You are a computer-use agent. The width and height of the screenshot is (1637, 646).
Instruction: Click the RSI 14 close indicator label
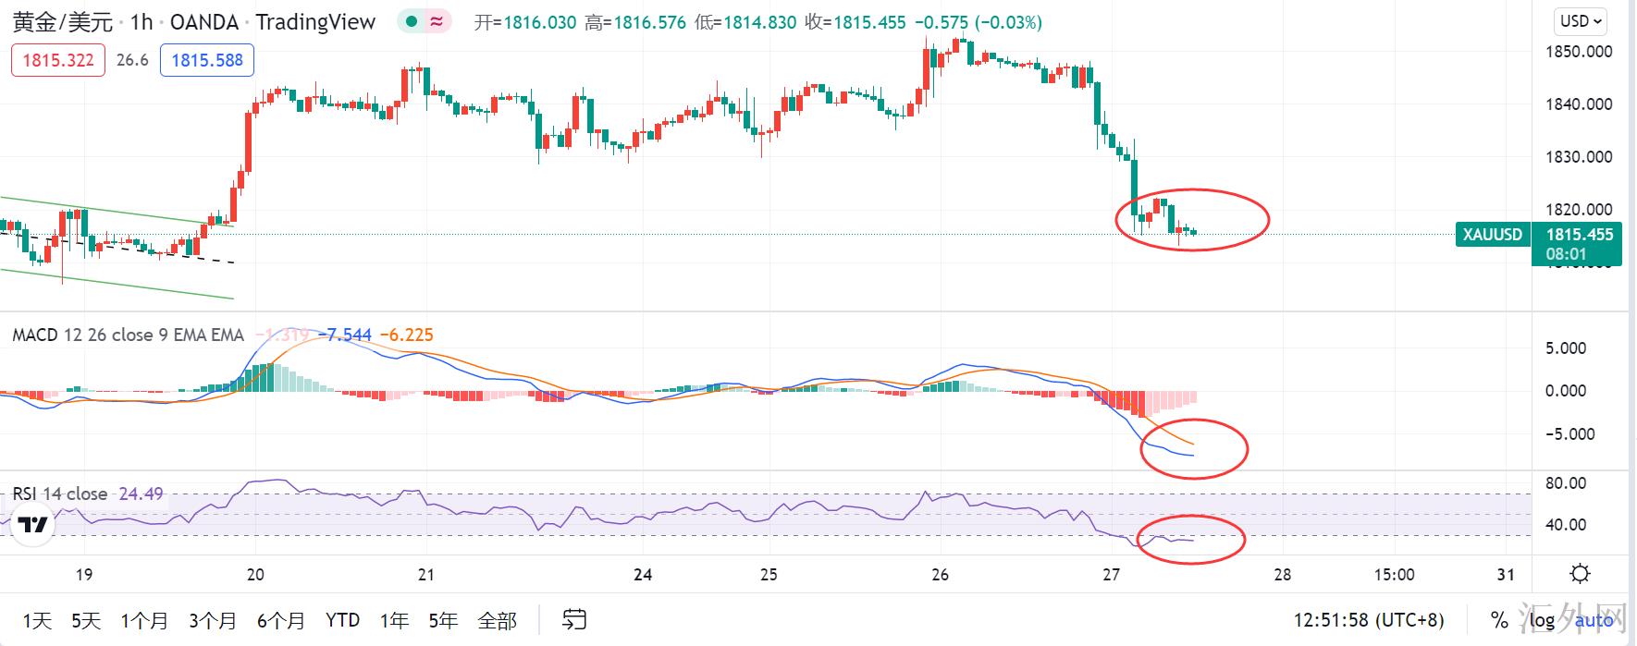point(60,494)
